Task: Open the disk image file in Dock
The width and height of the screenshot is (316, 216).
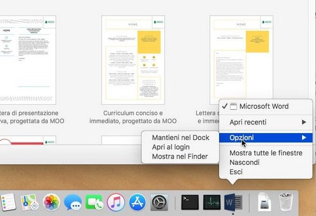Action: (x=264, y=202)
